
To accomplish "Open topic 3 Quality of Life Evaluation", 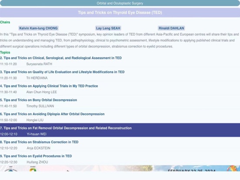I will 62,72.
